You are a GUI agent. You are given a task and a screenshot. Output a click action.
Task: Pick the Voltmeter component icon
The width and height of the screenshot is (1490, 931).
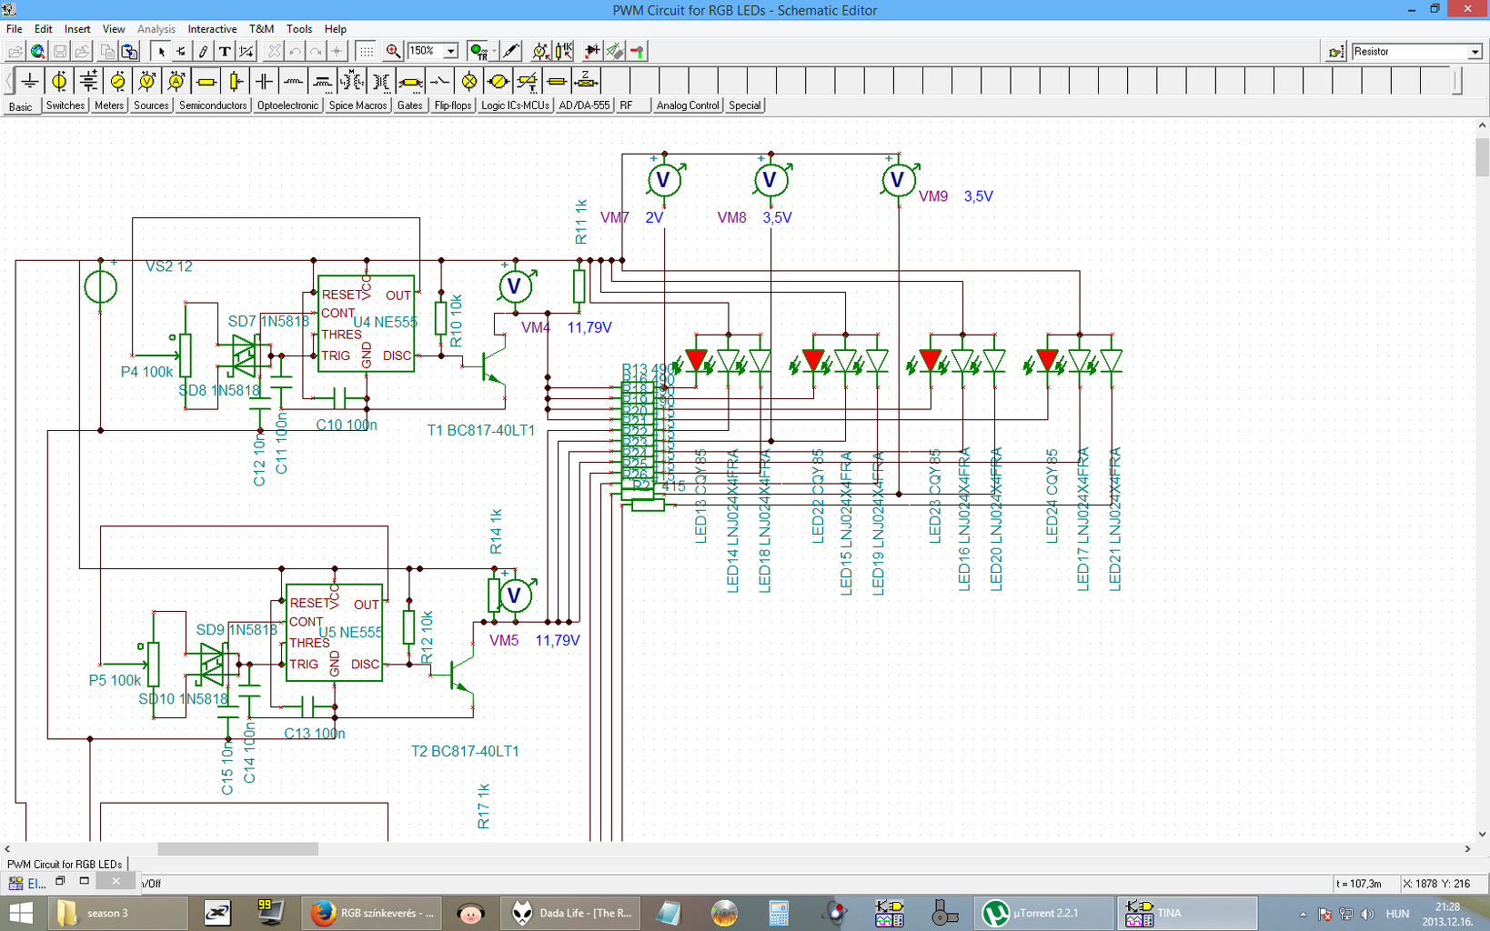coord(147,82)
